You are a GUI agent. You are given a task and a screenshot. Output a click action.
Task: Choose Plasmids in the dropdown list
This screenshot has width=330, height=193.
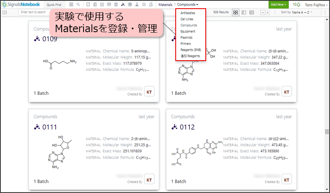186,37
